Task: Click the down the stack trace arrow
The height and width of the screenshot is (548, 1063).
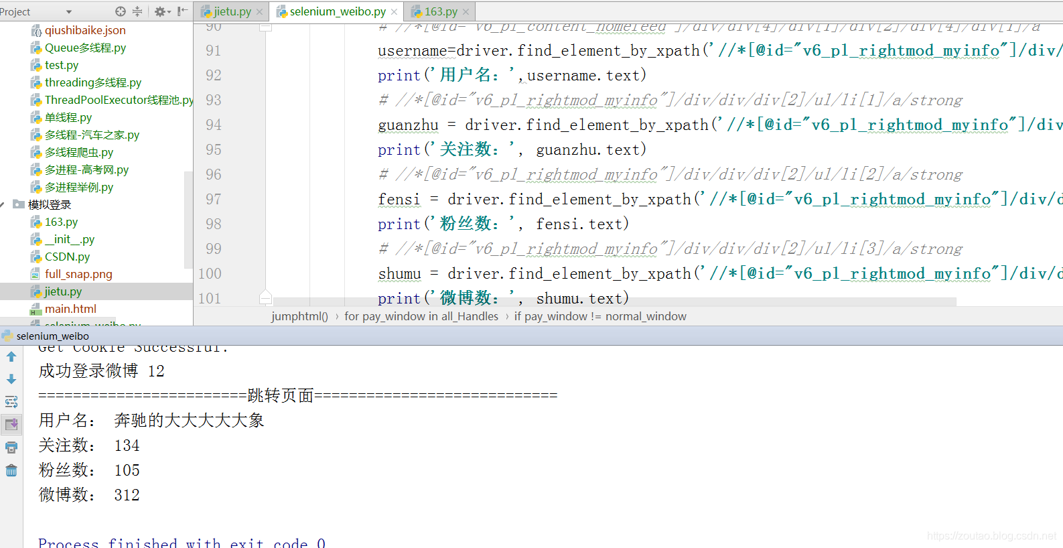Action: tap(11, 379)
